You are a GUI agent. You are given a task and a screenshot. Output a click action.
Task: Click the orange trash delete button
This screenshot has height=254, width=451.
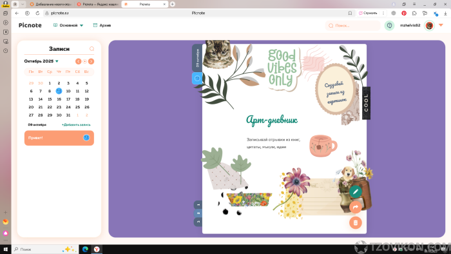tap(356, 222)
